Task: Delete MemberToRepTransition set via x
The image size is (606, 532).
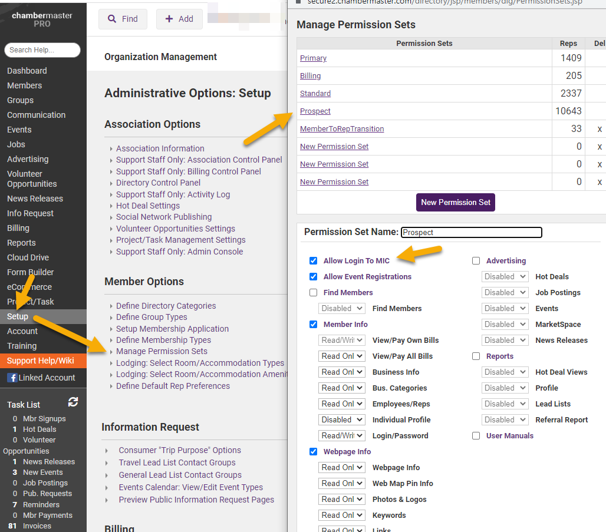Action: [x=600, y=129]
